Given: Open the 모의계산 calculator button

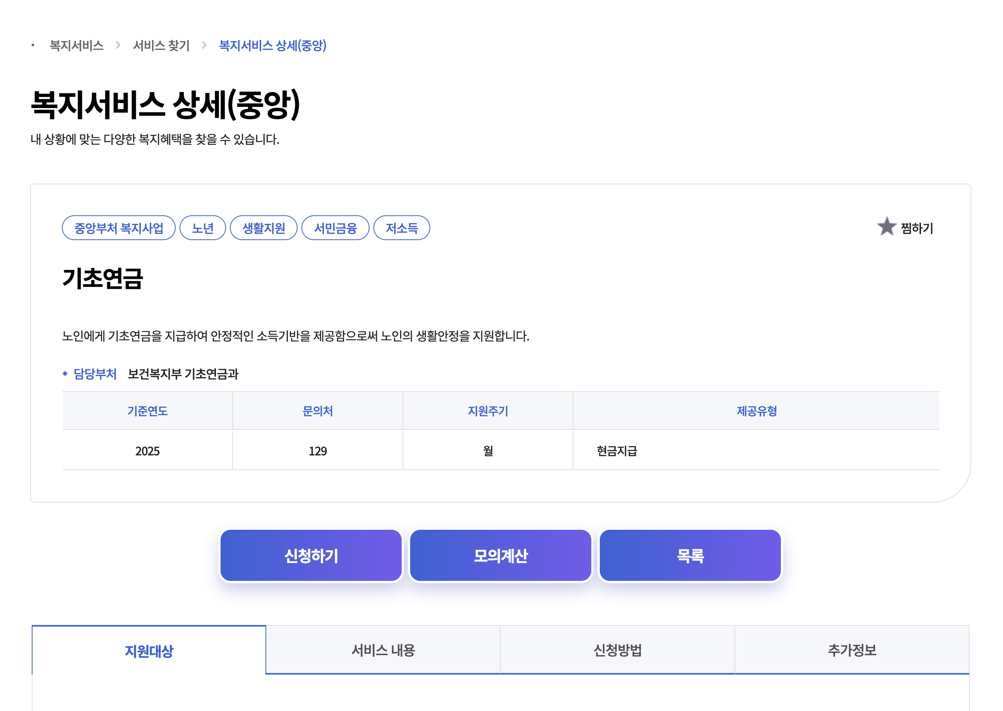Looking at the screenshot, I should (x=500, y=556).
